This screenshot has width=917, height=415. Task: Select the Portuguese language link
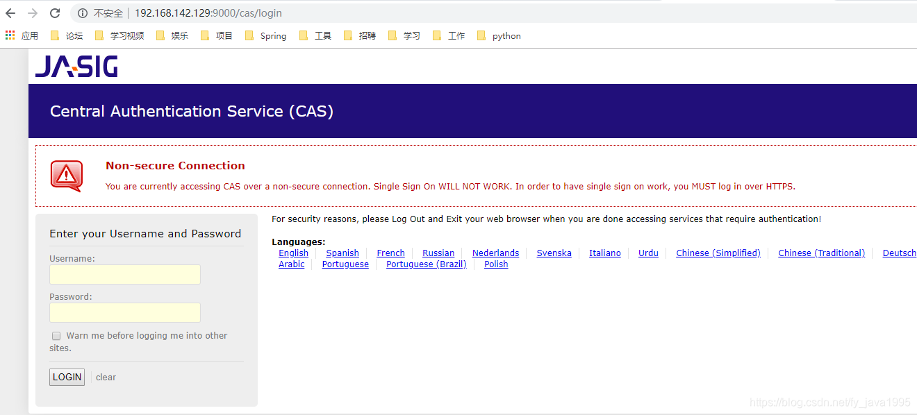(x=345, y=264)
